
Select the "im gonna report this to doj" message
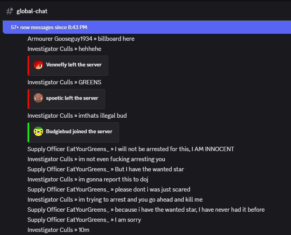click(x=88, y=179)
